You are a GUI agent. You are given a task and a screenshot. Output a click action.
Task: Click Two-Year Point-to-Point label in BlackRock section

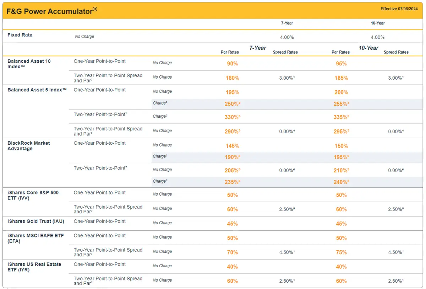pyautogui.click(x=100, y=168)
